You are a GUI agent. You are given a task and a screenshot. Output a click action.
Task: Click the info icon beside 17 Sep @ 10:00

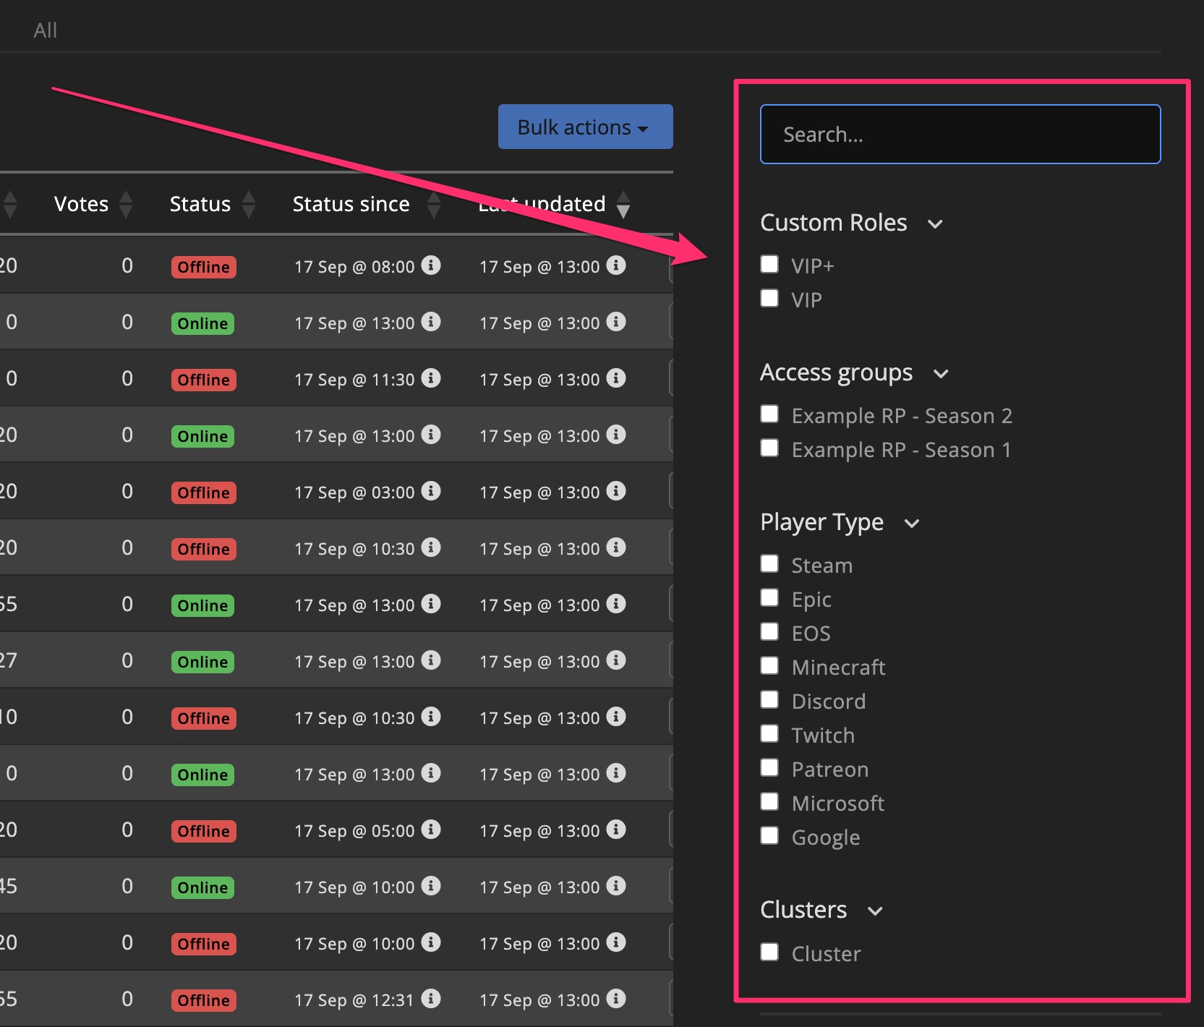coord(432,887)
